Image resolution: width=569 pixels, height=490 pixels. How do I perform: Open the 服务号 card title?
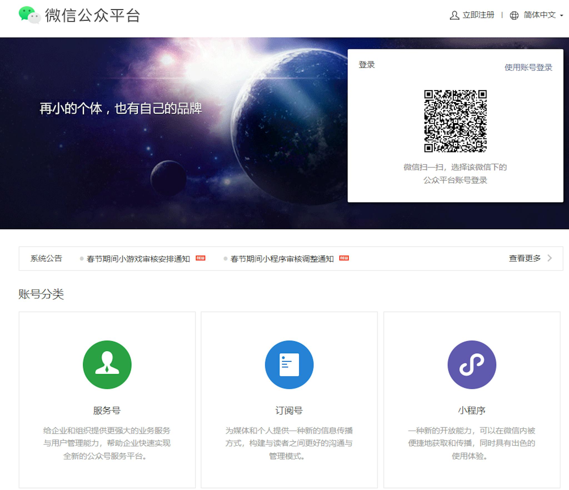[107, 410]
